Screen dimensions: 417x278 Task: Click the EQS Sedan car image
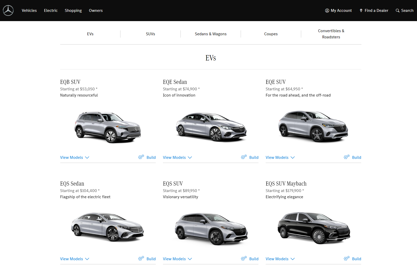point(108,227)
